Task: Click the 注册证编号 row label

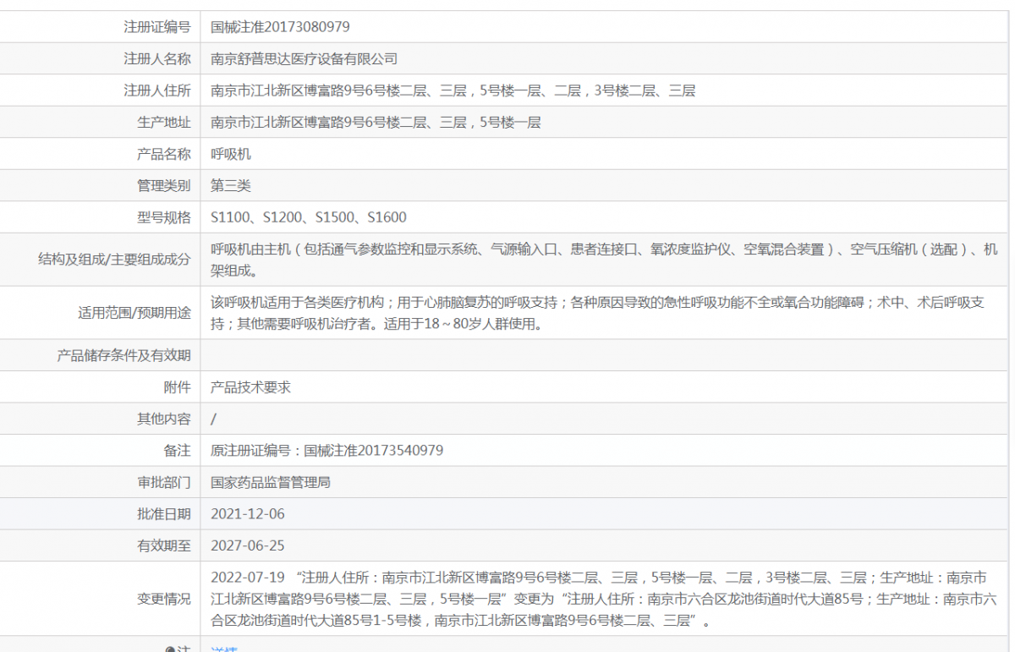Action: coord(157,27)
